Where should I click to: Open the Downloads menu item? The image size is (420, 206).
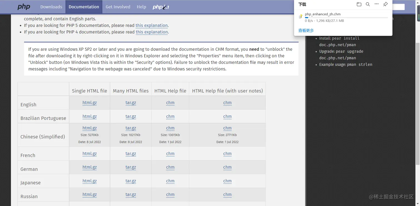tap(51, 7)
